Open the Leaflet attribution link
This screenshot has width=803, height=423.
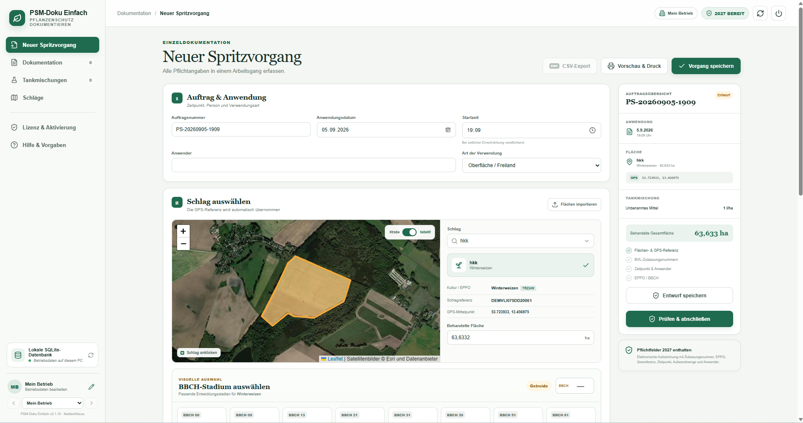pyautogui.click(x=335, y=359)
